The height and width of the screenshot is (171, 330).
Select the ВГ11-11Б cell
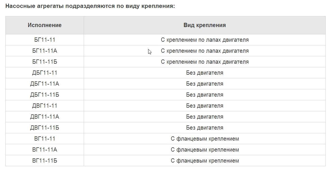(45, 161)
